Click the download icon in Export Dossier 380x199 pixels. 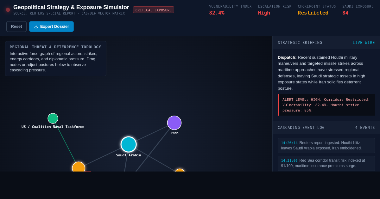point(36,27)
